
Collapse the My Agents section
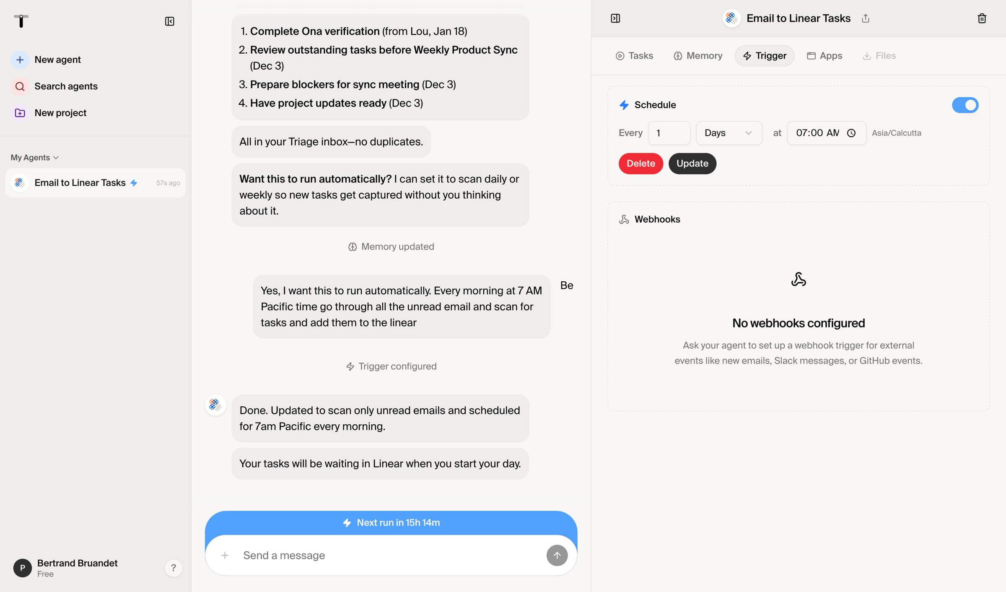35,158
